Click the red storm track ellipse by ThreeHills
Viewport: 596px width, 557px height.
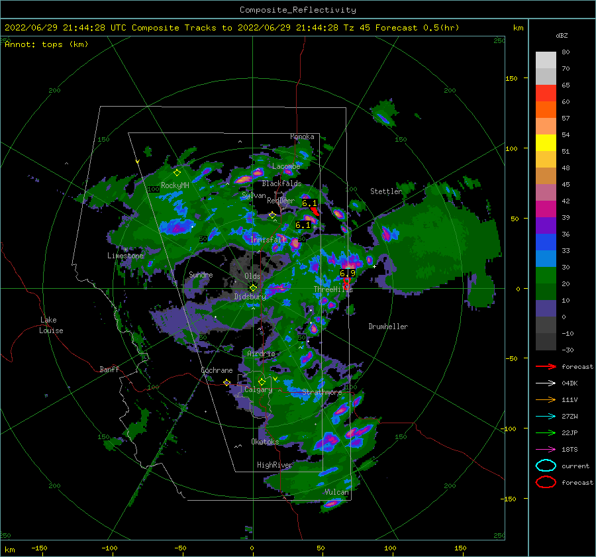coord(346,283)
